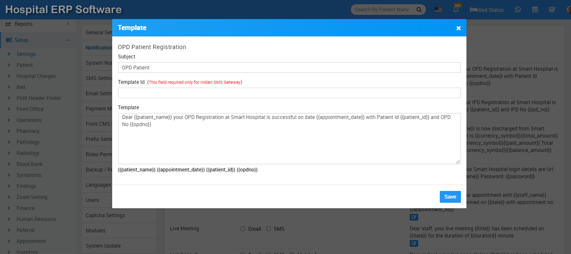Enable Email checkbox for Live Meeting
The image size is (571, 254).
point(243,229)
